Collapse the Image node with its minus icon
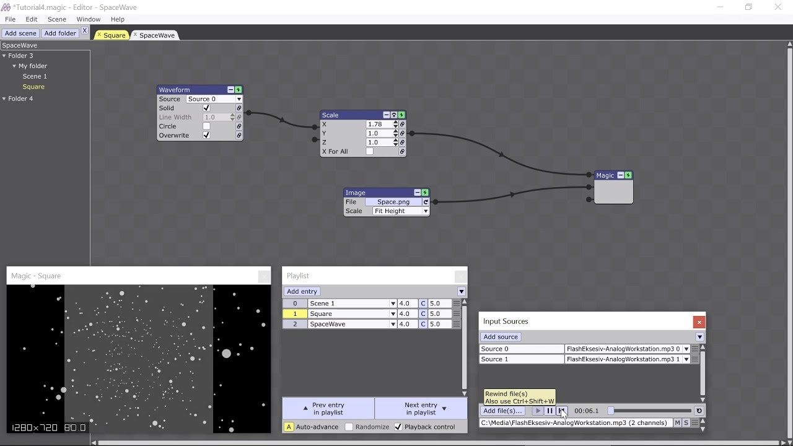 (x=418, y=193)
